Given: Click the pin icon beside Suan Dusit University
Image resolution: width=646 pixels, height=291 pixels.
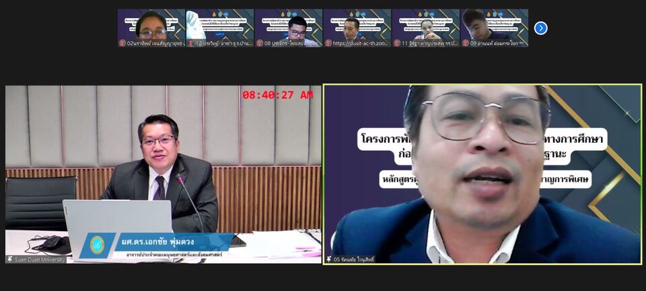Looking at the screenshot, I should [x=9, y=259].
